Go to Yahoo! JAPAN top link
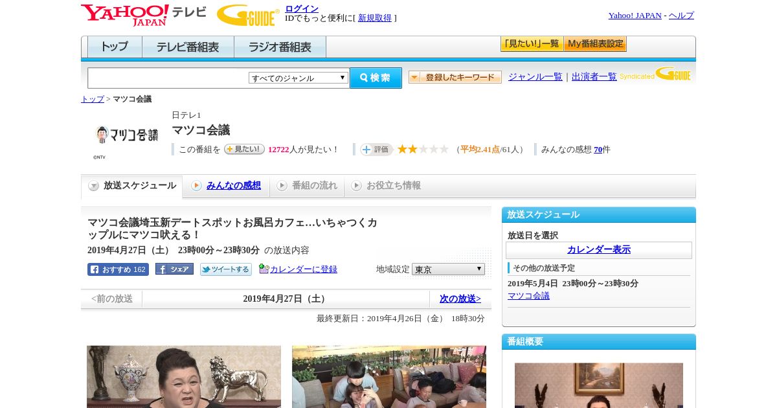 [635, 16]
